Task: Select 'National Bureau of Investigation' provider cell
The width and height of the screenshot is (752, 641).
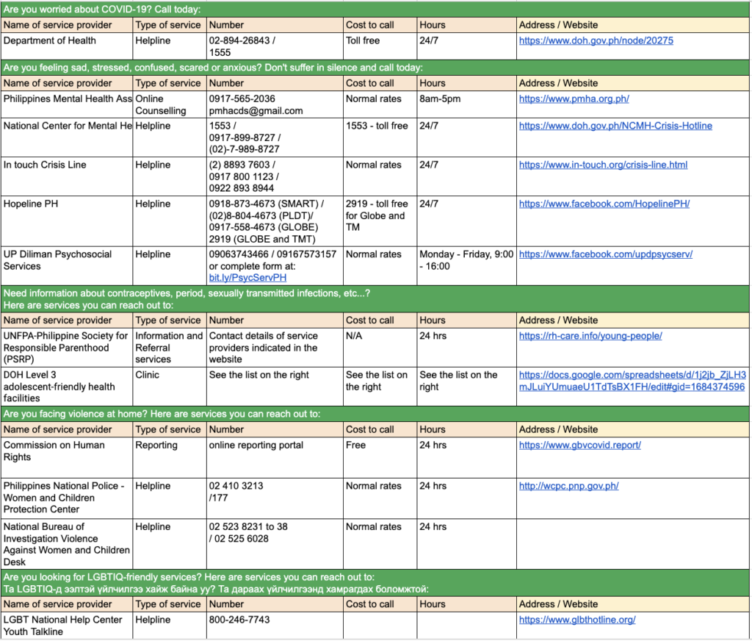Action: (x=67, y=544)
